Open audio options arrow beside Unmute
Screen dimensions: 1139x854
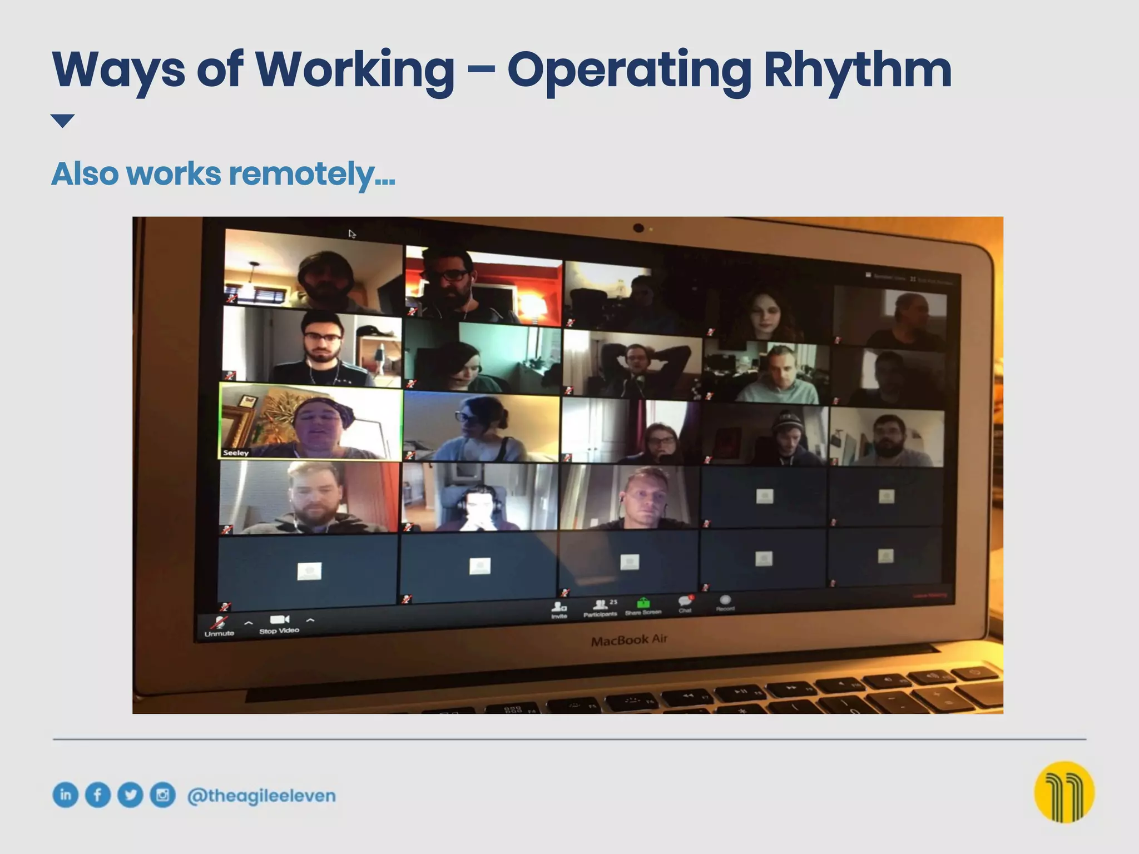point(249,623)
